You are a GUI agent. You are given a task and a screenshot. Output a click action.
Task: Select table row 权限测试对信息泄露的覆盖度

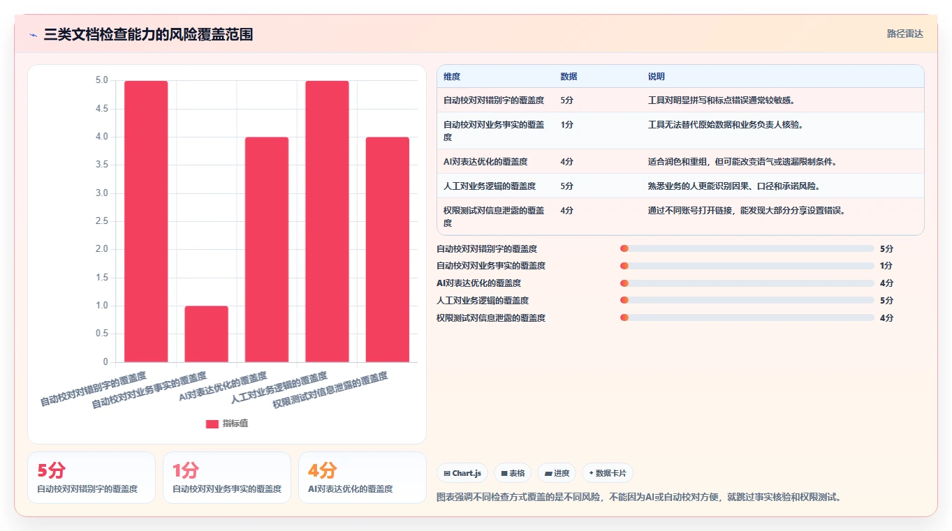[x=680, y=216]
